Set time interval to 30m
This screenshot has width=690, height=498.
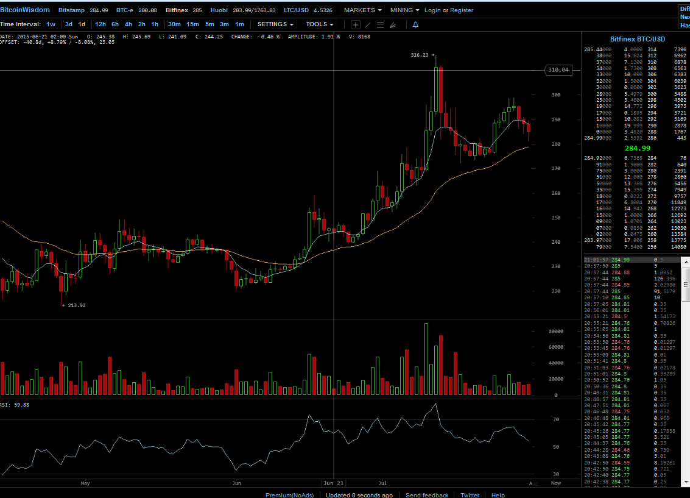point(174,24)
